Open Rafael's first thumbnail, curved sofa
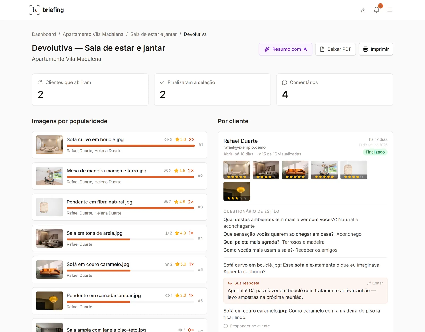Screen dimensions: 425x332 [237, 170]
